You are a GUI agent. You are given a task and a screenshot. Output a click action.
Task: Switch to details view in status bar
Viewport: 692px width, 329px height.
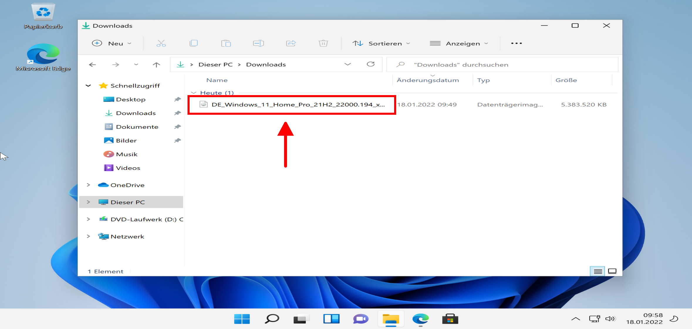(x=598, y=271)
